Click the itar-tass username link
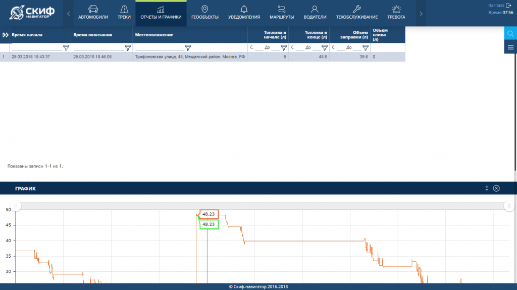The height and width of the screenshot is (290, 517). (496, 5)
